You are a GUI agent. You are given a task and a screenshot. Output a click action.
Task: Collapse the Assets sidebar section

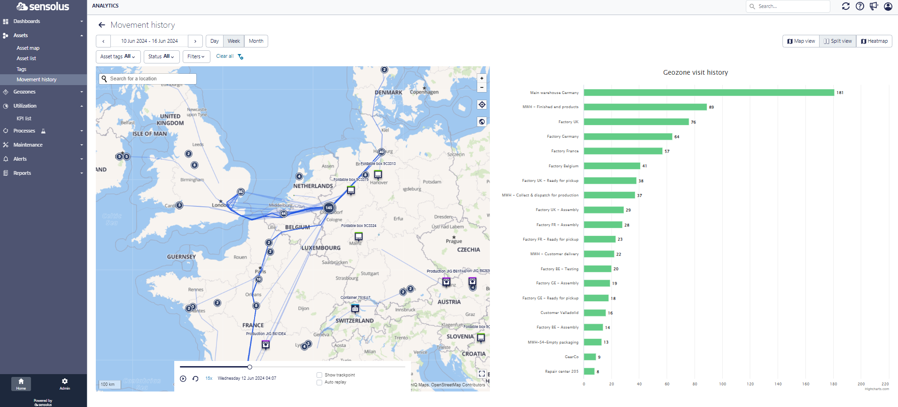(x=43, y=35)
